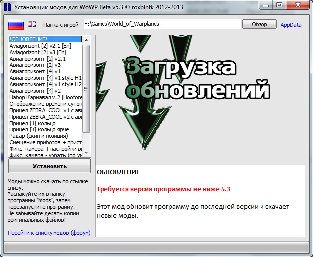Click the game folder path input field
Viewport: 313px width, 257px height.
coord(162,24)
